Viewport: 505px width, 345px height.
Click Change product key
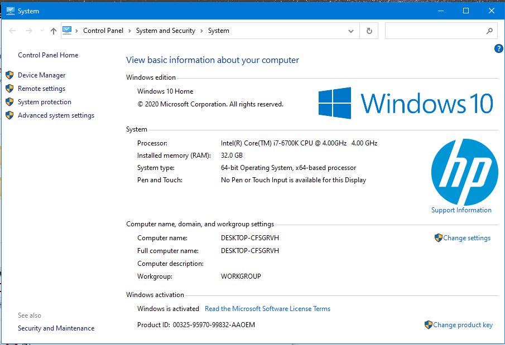pos(463,325)
